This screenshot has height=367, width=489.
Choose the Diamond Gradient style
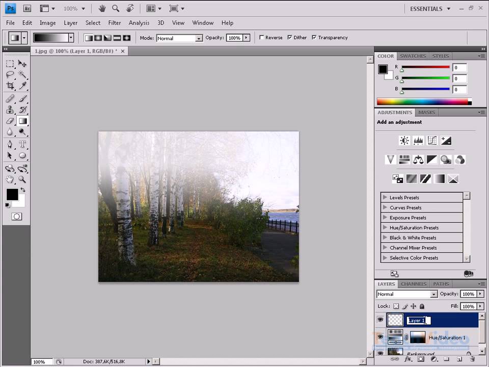click(x=126, y=38)
